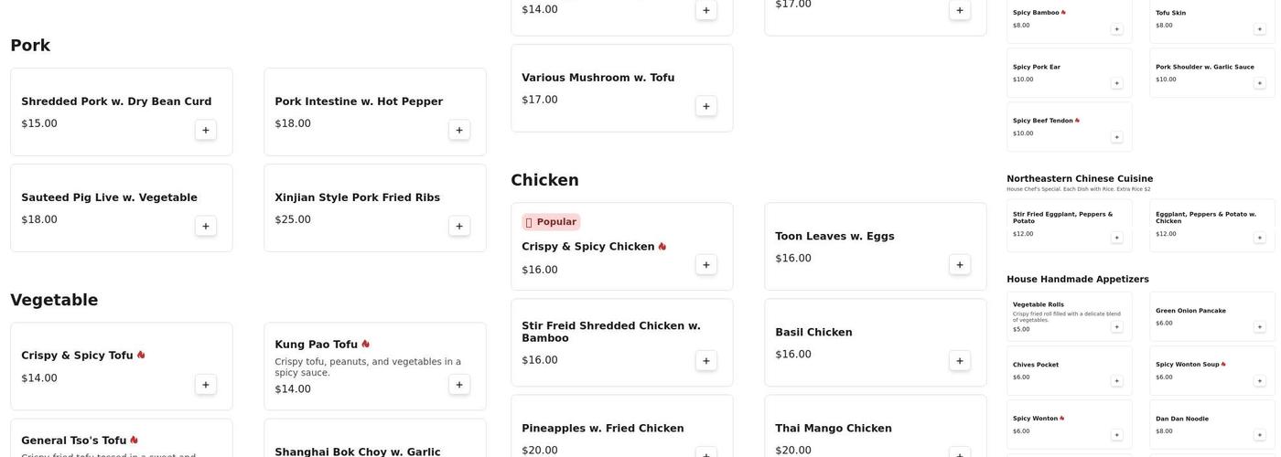Add Basil Chicken to the order
1281x457 pixels.
pyautogui.click(x=960, y=361)
